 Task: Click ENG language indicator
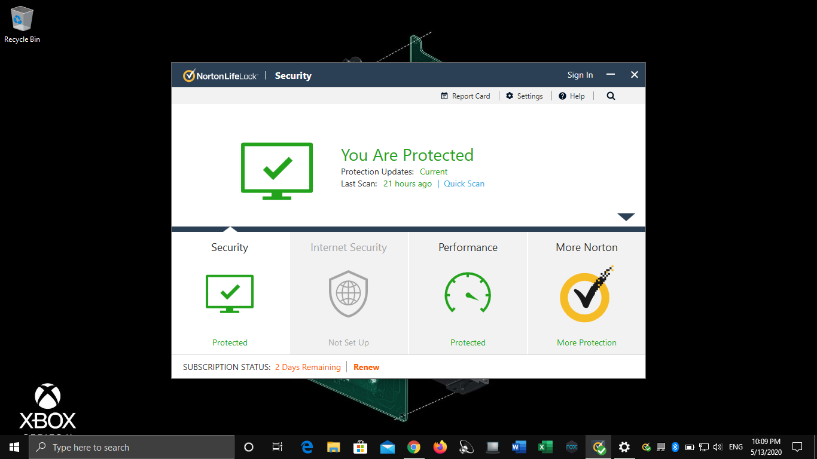736,447
